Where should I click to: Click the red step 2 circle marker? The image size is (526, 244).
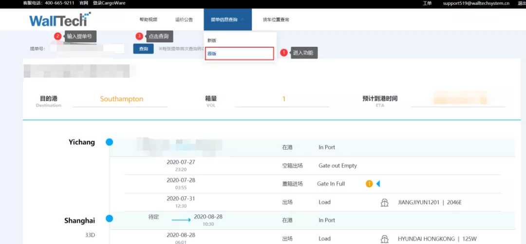pyautogui.click(x=57, y=36)
